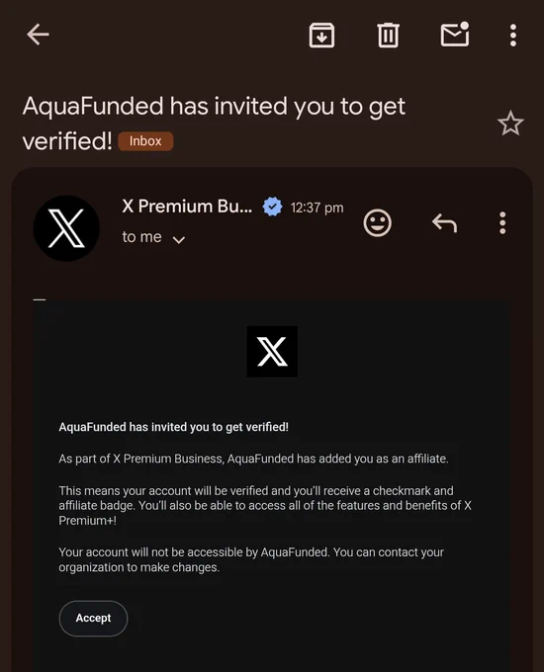The height and width of the screenshot is (672, 544).
Task: Tap the X Premium Business sender name
Action: pyautogui.click(x=187, y=207)
